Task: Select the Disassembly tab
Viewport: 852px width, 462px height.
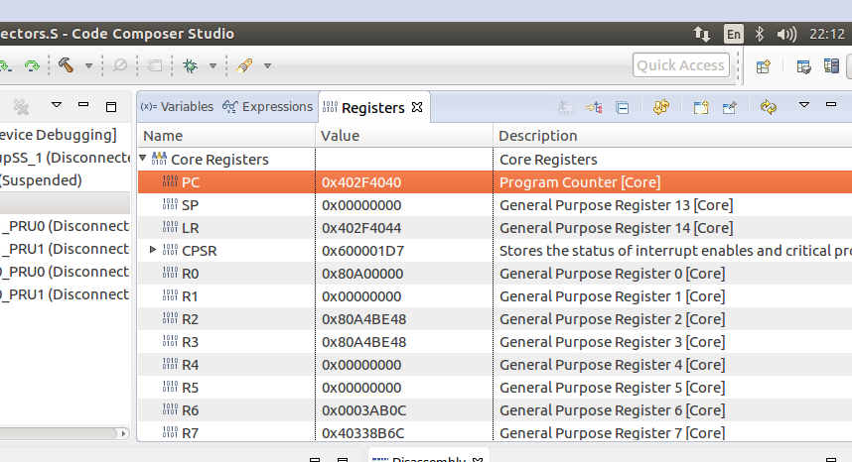Action: (x=428, y=458)
